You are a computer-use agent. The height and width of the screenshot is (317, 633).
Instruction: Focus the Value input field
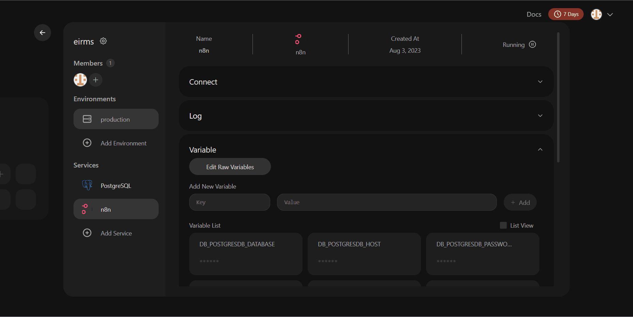387,202
